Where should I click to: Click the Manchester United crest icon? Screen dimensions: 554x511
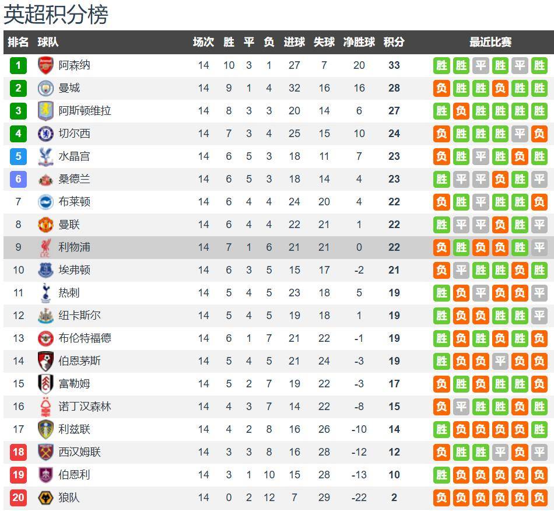tap(45, 225)
